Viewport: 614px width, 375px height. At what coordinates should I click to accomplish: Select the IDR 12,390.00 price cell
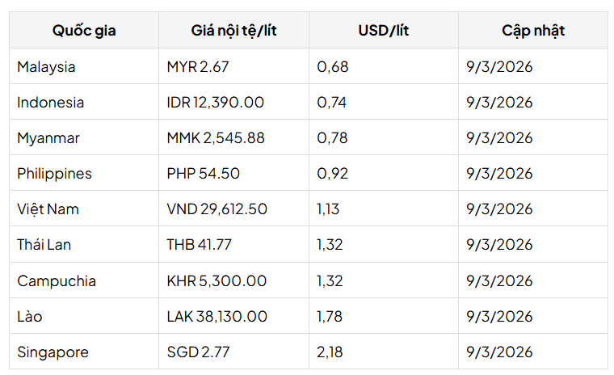(215, 103)
